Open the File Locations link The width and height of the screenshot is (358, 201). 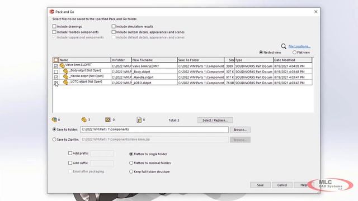(x=299, y=46)
